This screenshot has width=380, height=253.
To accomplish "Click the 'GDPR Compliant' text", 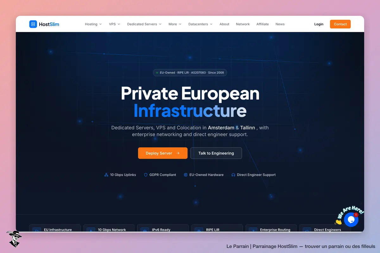I will tap(163, 175).
